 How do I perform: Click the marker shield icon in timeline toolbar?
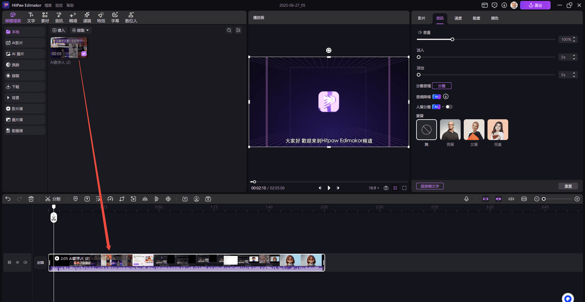[x=76, y=199]
